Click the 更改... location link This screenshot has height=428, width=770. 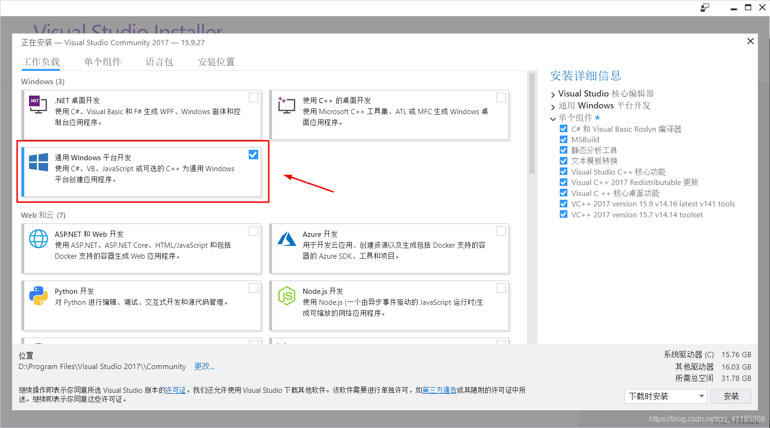coord(205,366)
